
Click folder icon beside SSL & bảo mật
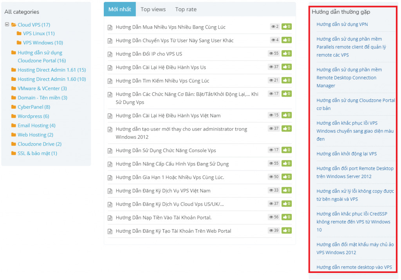14,154
